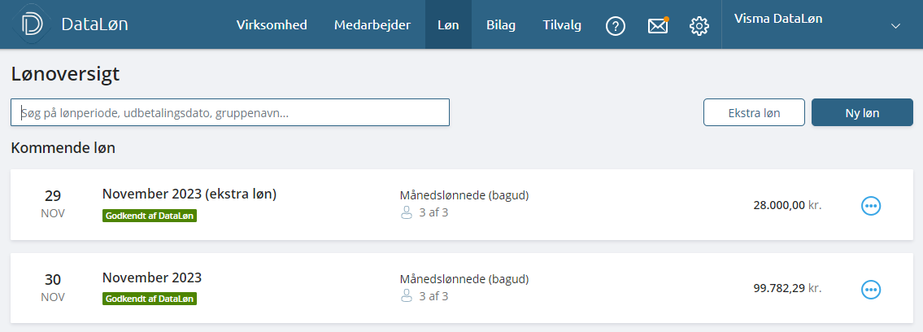Image resolution: width=923 pixels, height=332 pixels.
Task: Open the settings gear icon
Action: coord(699,26)
